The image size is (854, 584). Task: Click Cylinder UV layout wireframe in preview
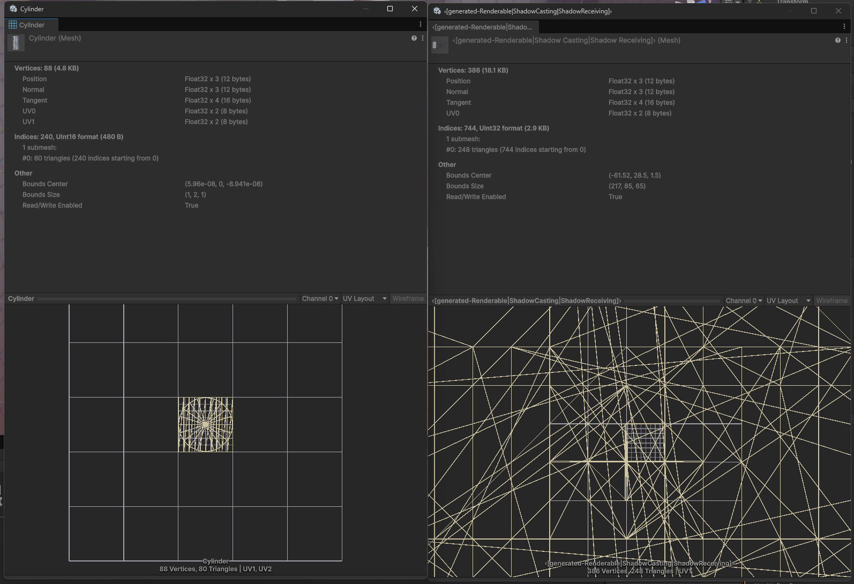205,424
